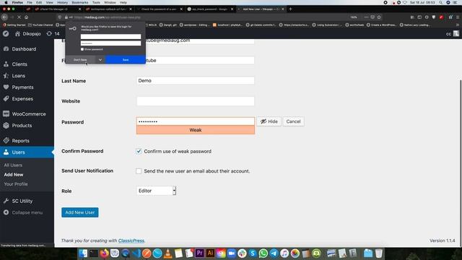Cancel the password entry

click(x=293, y=121)
